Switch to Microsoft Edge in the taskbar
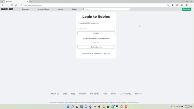194x109 pixels. 90,107
